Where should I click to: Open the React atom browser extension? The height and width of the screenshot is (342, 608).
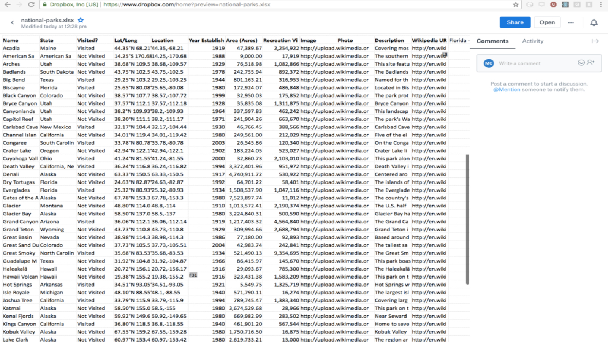[565, 5]
